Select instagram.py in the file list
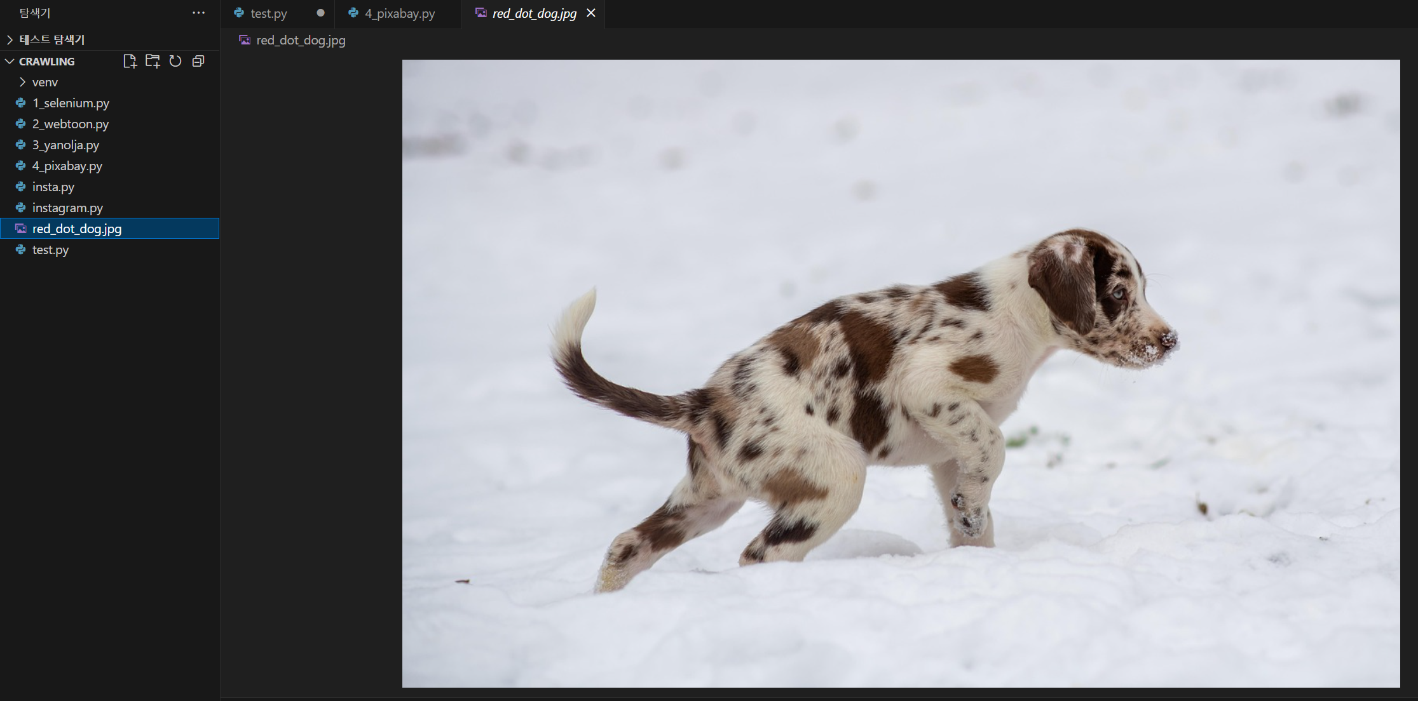Image resolution: width=1418 pixels, height=701 pixels. 67,208
